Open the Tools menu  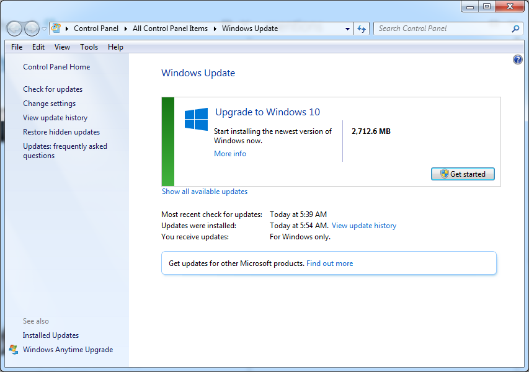[89, 47]
